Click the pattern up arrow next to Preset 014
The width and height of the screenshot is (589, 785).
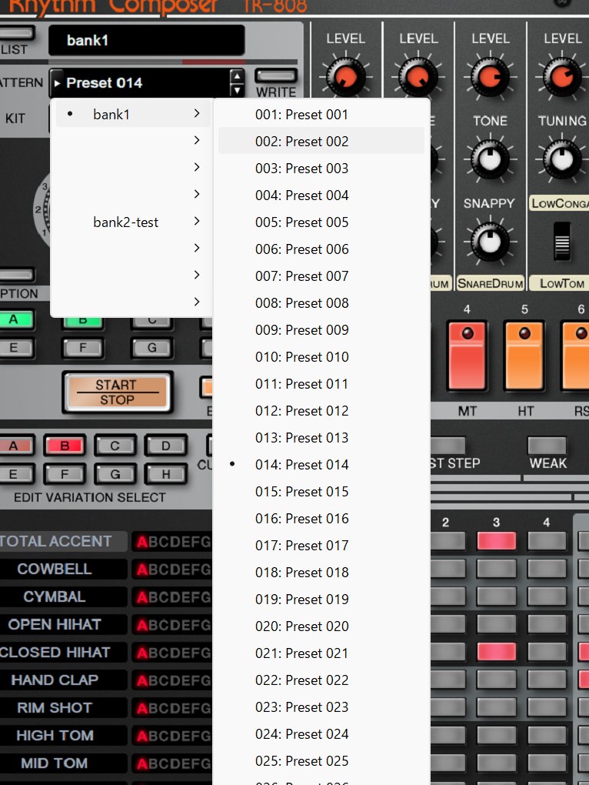(x=238, y=76)
